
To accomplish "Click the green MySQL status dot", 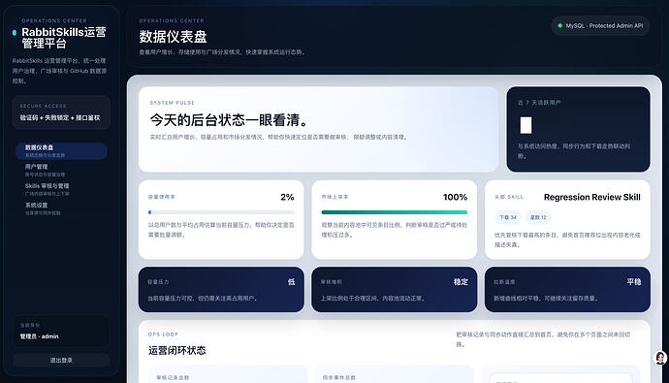I will [560, 25].
